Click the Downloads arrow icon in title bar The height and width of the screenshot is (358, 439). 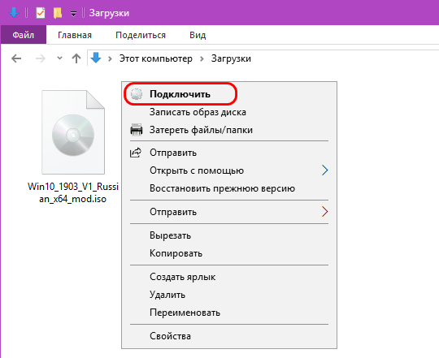(x=14, y=13)
